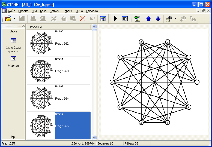This screenshot has width=212, height=147.
Task: Click the graph database window toolbar icon
Action: point(103,19)
